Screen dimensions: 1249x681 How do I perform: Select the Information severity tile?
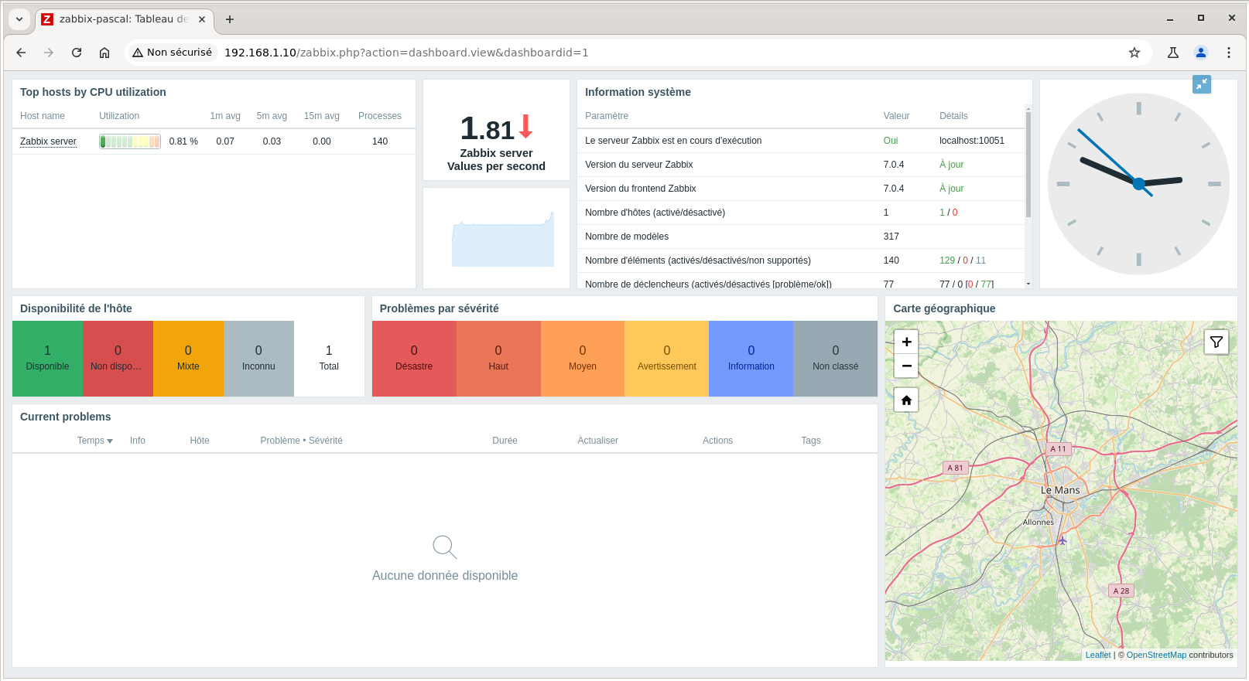pos(751,359)
